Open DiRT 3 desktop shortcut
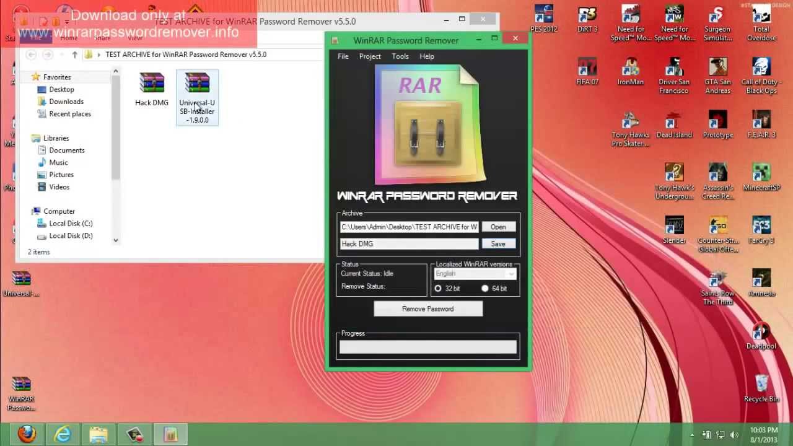 tap(587, 19)
